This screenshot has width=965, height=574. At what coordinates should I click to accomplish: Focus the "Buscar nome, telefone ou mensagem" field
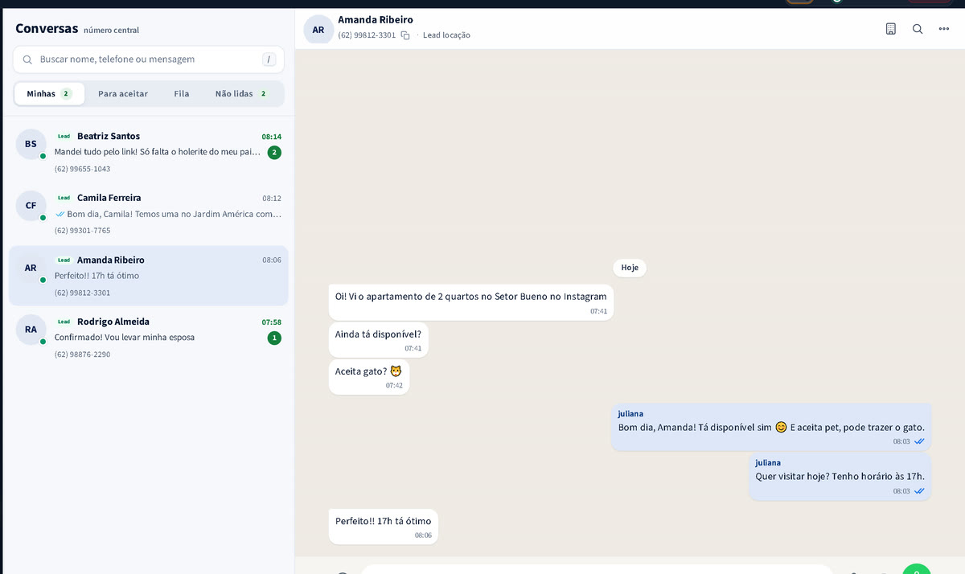[x=149, y=59]
